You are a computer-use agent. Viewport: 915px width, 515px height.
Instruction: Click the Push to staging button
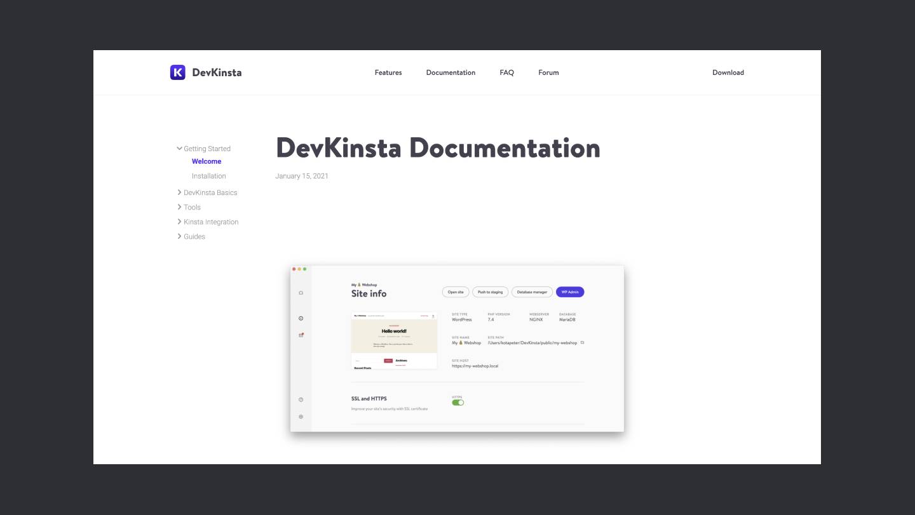pos(490,292)
